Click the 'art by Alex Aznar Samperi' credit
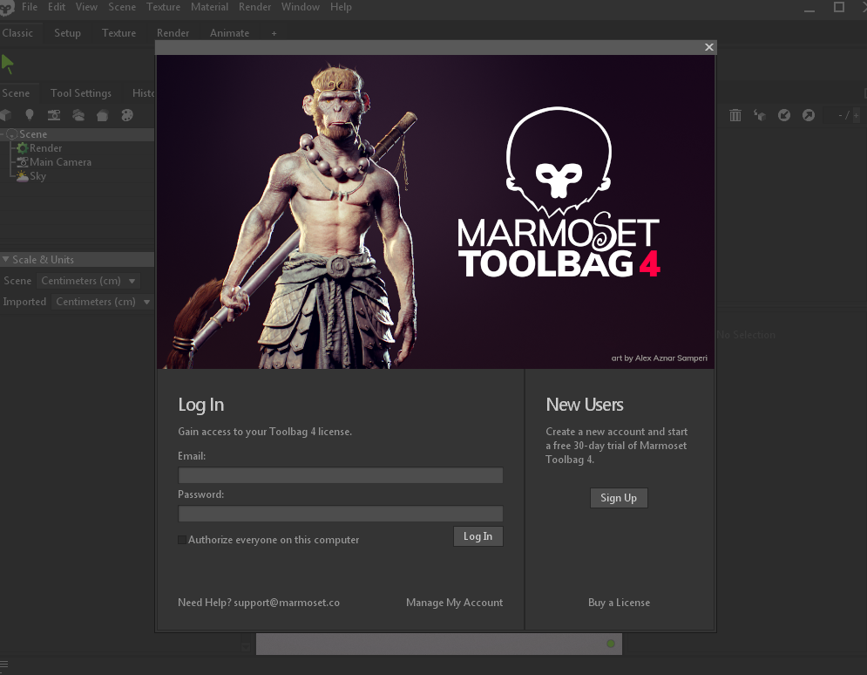The height and width of the screenshot is (675, 867). [x=659, y=358]
